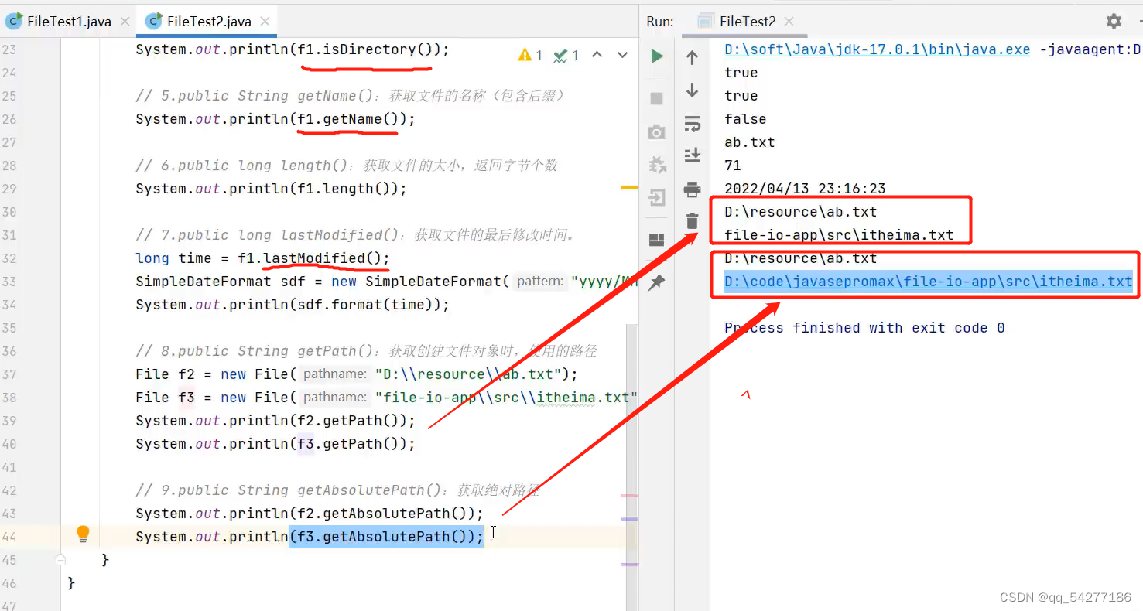
Task: Toggle soft-wrap in console
Action: 693,124
